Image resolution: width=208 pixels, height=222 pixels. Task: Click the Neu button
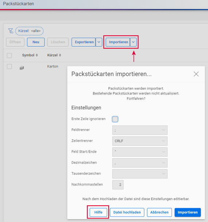(36, 42)
